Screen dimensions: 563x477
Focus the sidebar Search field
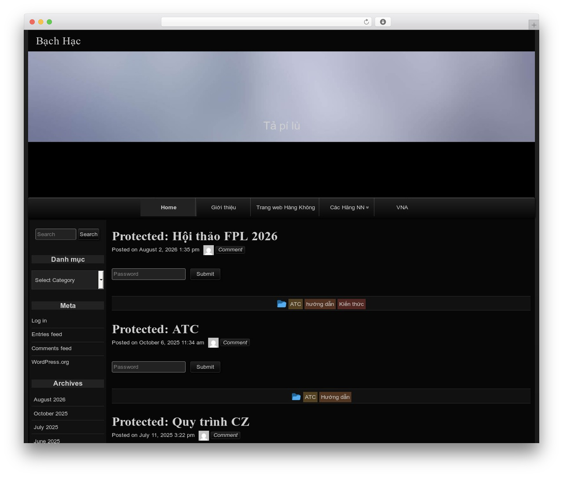[56, 235]
